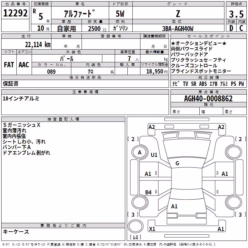This screenshot has width=248, height=248.
Task: Click the door type value 5W
Action: click(120, 14)
